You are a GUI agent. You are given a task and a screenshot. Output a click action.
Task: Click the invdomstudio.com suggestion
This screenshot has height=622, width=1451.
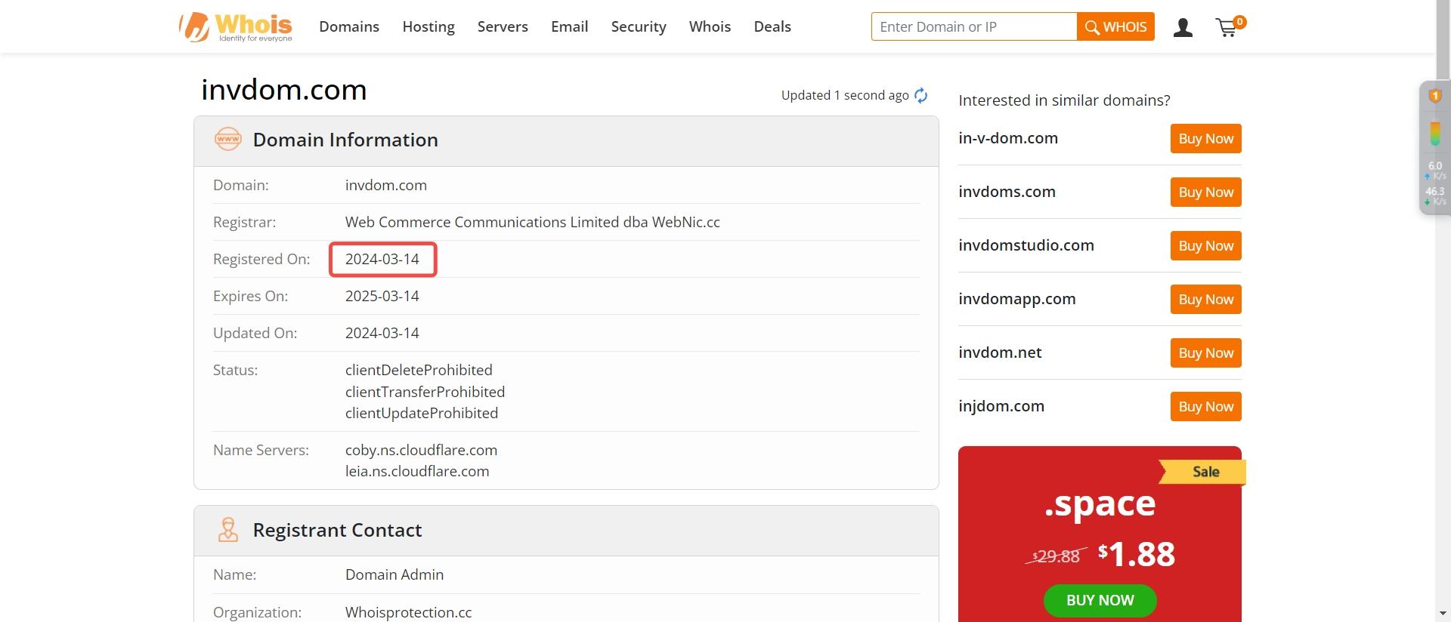tap(1026, 245)
